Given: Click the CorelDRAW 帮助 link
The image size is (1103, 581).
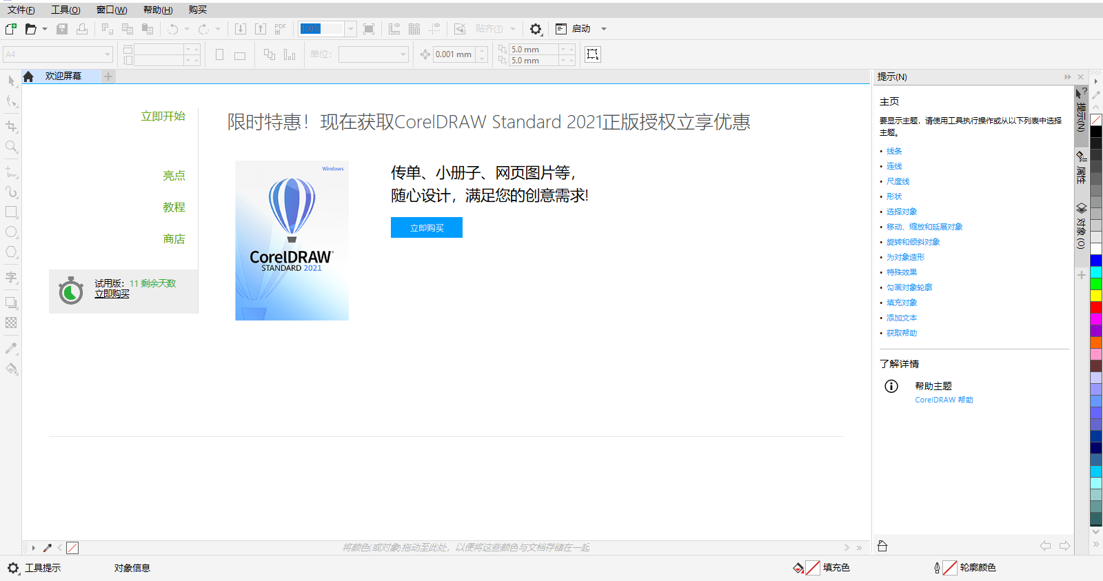Looking at the screenshot, I should coord(944,400).
